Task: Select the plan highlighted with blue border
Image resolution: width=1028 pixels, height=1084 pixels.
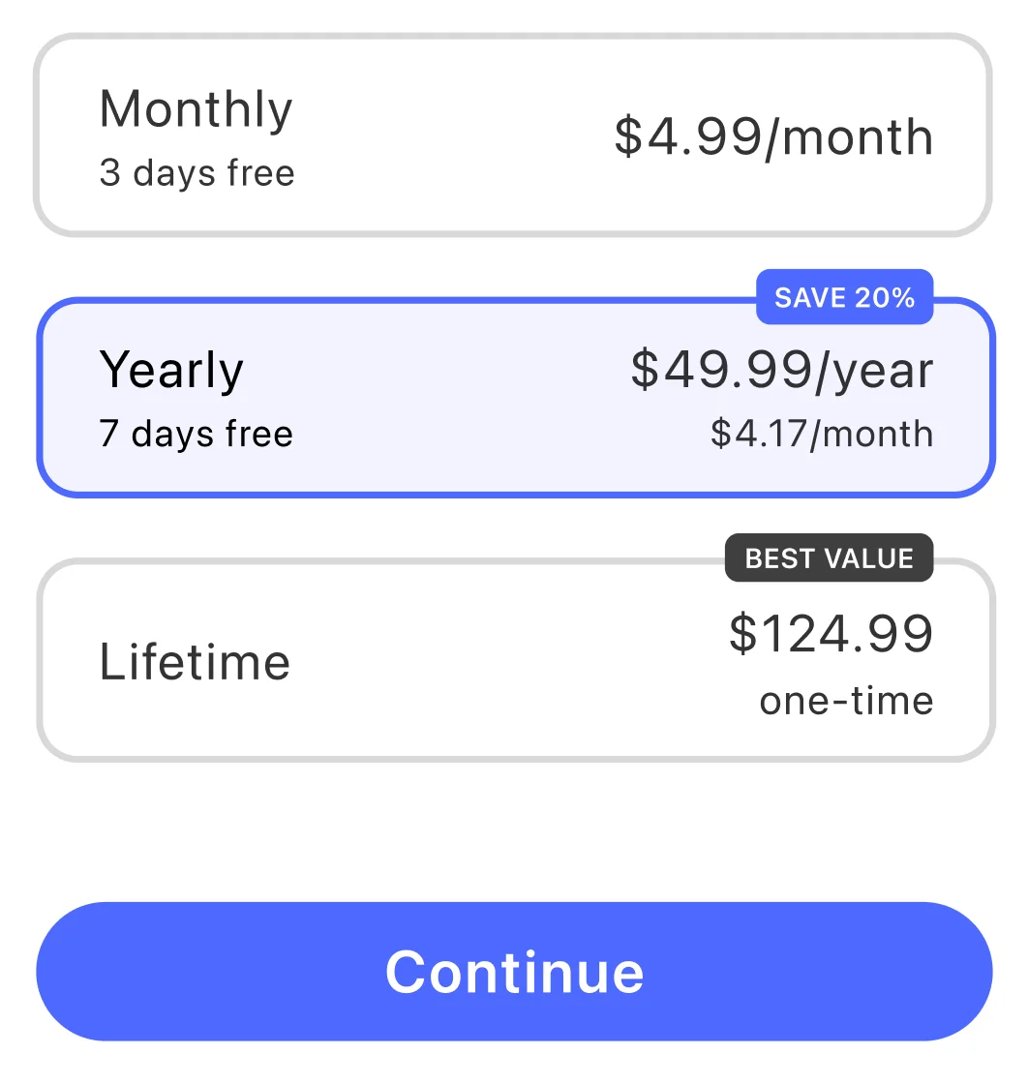Action: [515, 399]
